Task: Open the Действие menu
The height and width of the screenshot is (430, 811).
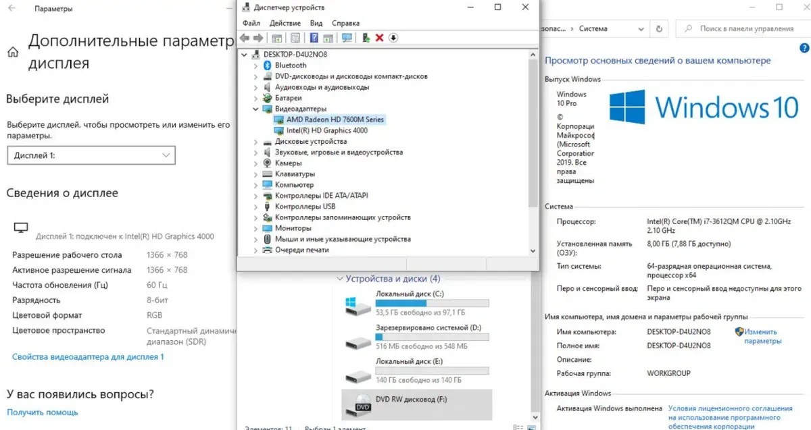Action: (285, 23)
